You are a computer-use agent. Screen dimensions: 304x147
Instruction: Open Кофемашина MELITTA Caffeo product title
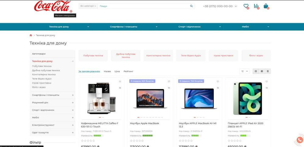99,125
